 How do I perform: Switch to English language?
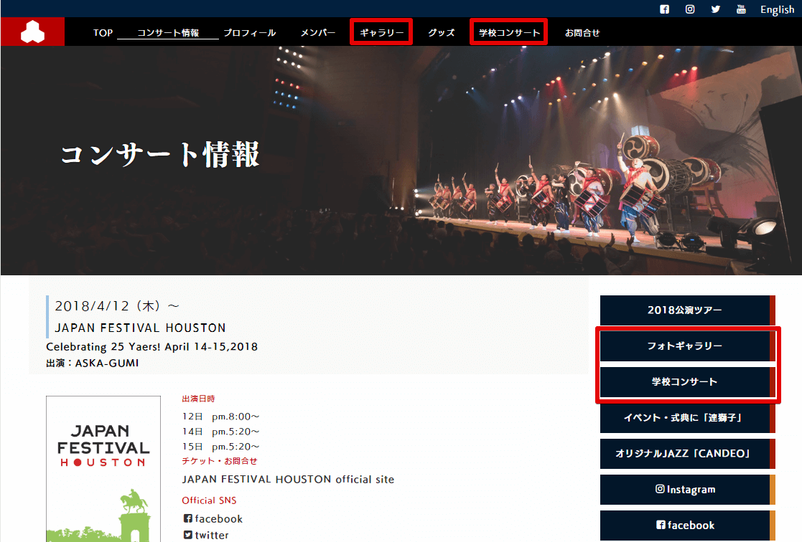click(x=778, y=9)
